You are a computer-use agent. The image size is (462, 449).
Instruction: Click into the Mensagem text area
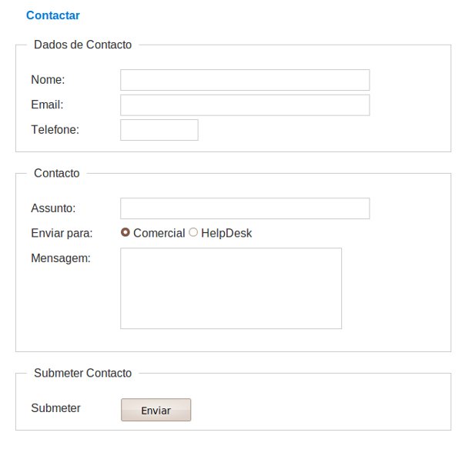coord(231,288)
